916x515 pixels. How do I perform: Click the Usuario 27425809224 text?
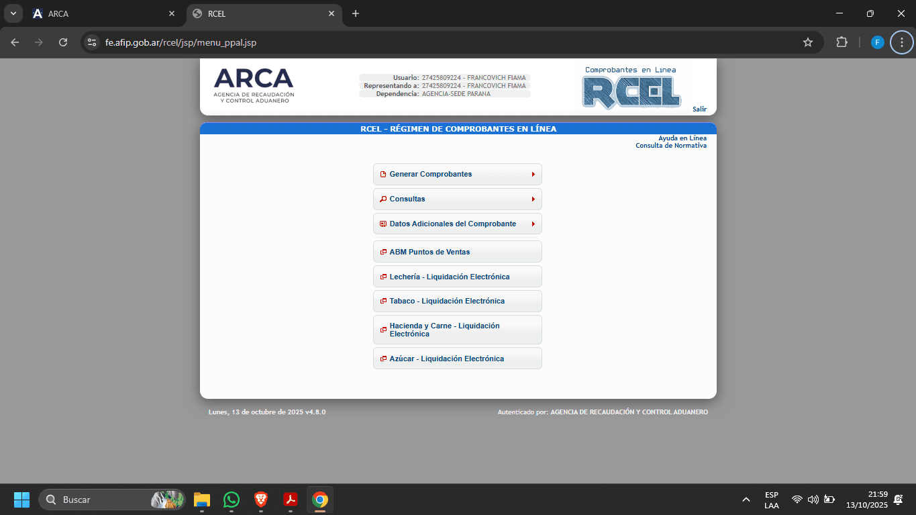pyautogui.click(x=460, y=78)
